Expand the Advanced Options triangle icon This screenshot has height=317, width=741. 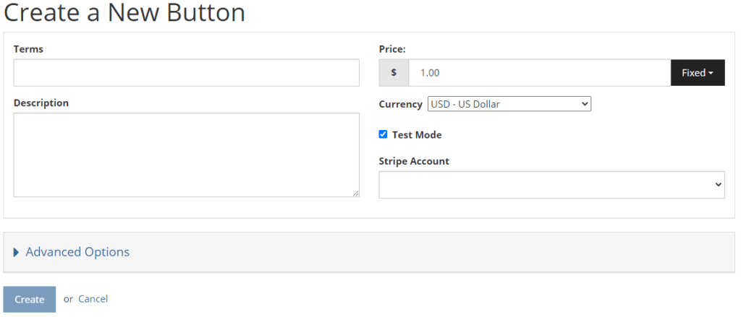(17, 253)
